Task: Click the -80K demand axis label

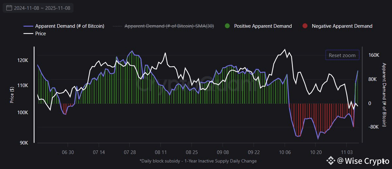Action: 373,127
